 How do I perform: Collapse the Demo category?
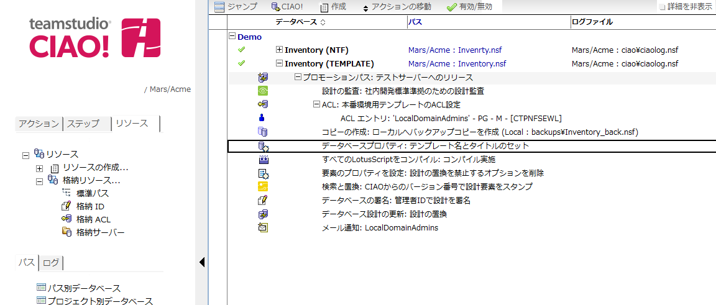[x=232, y=37]
